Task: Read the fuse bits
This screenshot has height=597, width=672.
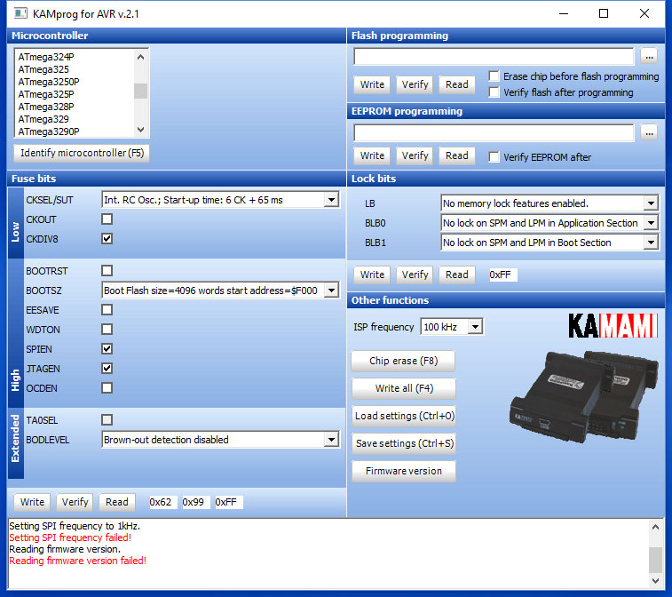Action: point(117,502)
